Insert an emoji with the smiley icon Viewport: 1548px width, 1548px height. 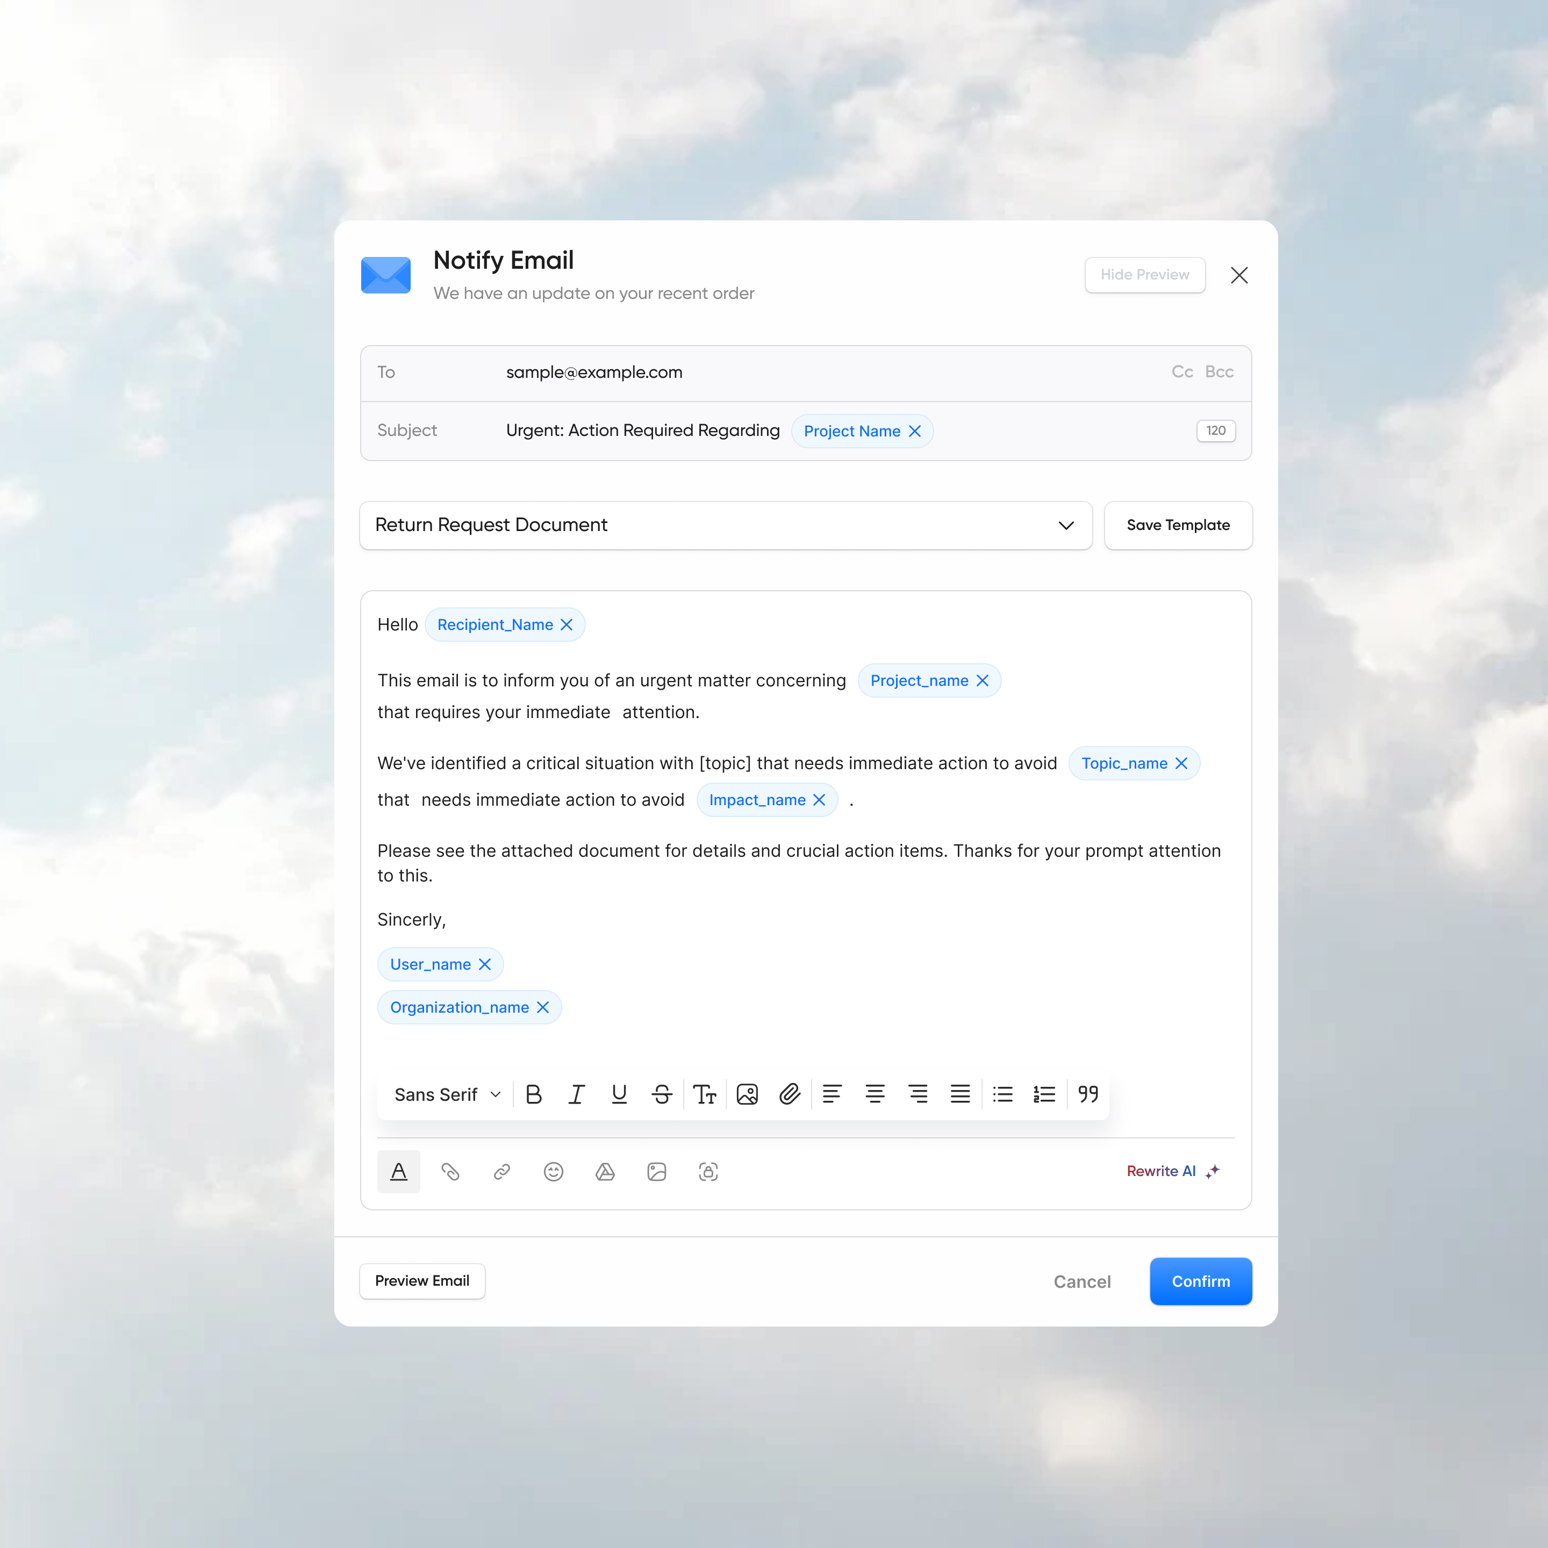[553, 1171]
